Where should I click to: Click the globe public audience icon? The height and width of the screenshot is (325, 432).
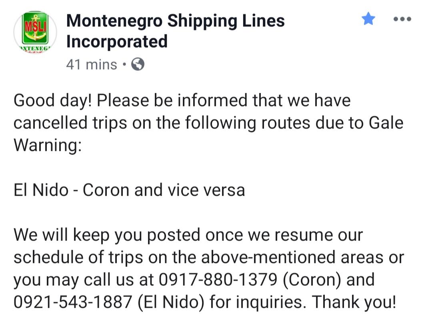(x=138, y=64)
